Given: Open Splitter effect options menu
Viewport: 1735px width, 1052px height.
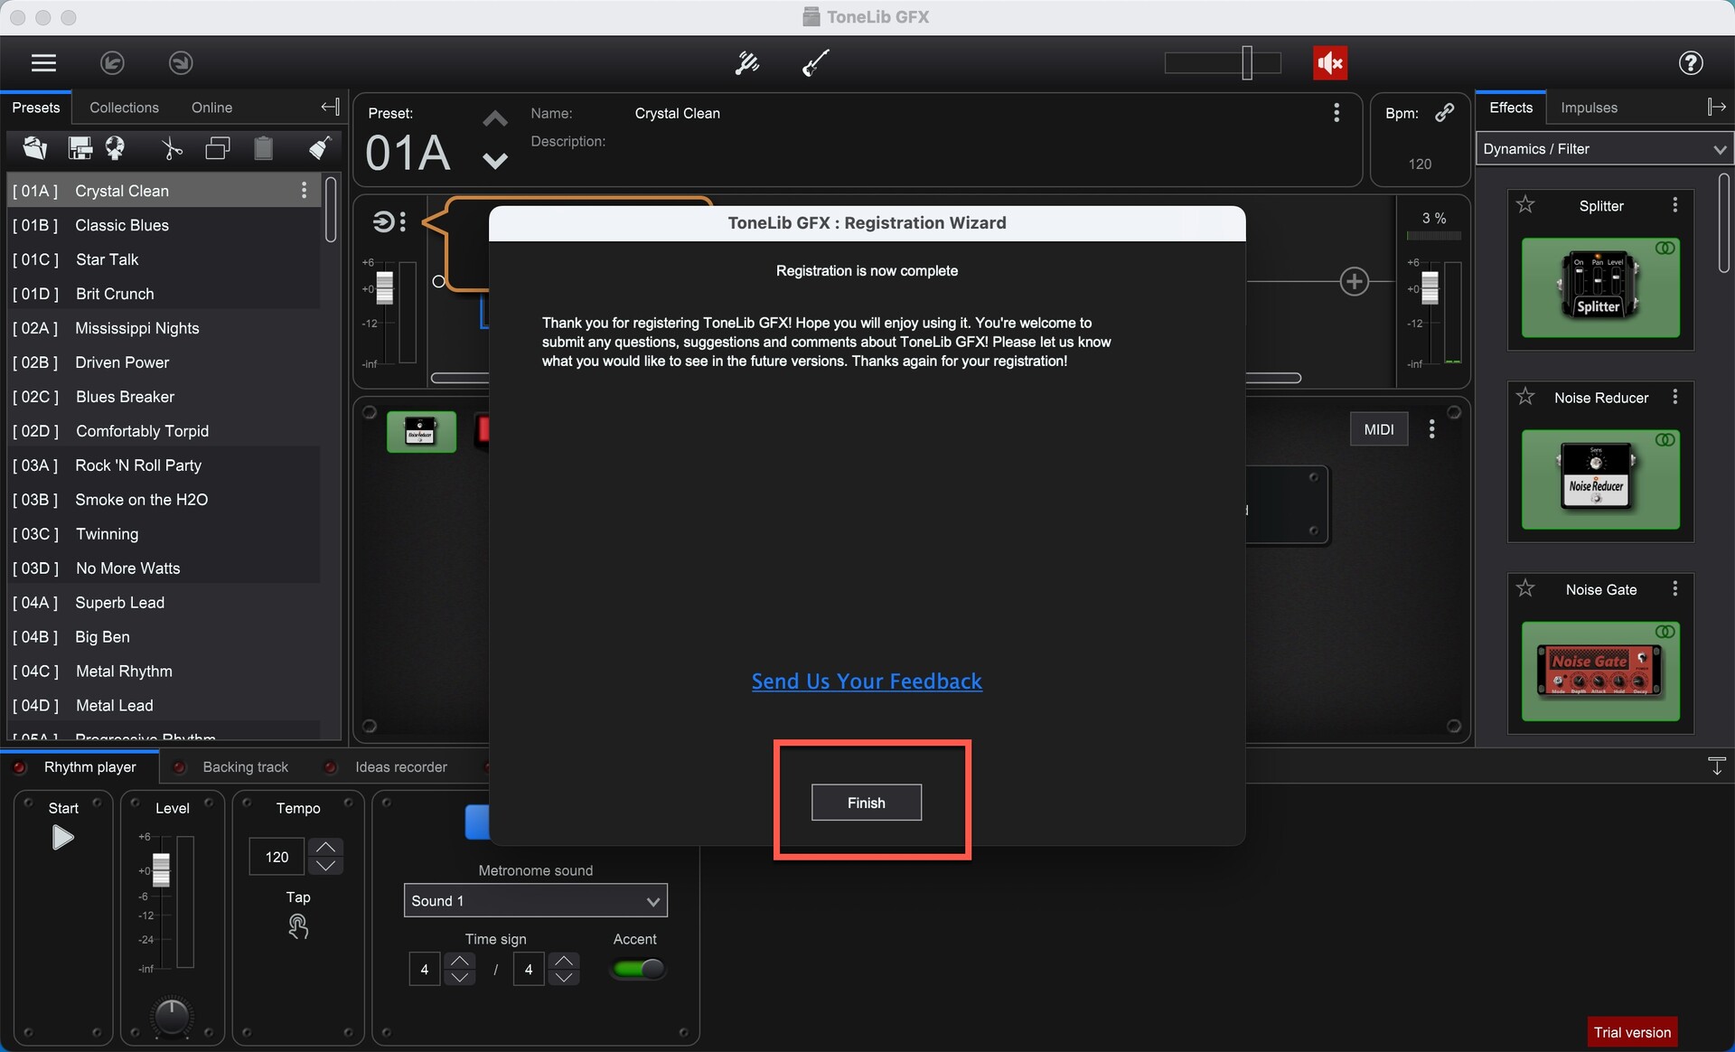Looking at the screenshot, I should [x=1675, y=205].
